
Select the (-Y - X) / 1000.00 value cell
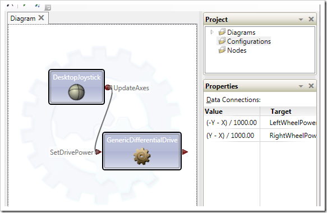(232, 123)
